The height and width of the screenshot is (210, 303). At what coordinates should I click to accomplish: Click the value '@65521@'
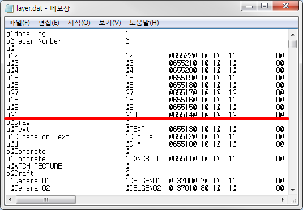coord(183,63)
